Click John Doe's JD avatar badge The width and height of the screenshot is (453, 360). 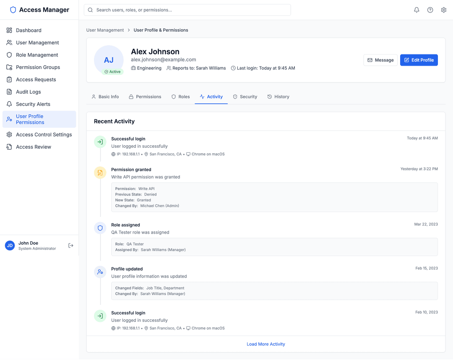point(10,245)
